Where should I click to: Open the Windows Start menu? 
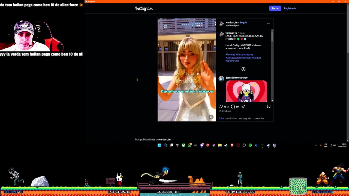coord(159,145)
